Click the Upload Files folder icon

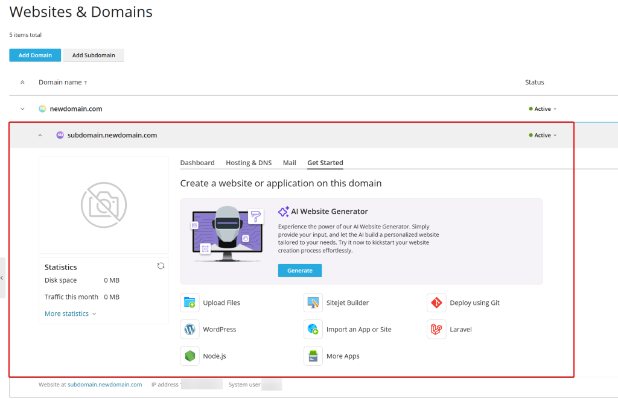click(190, 303)
